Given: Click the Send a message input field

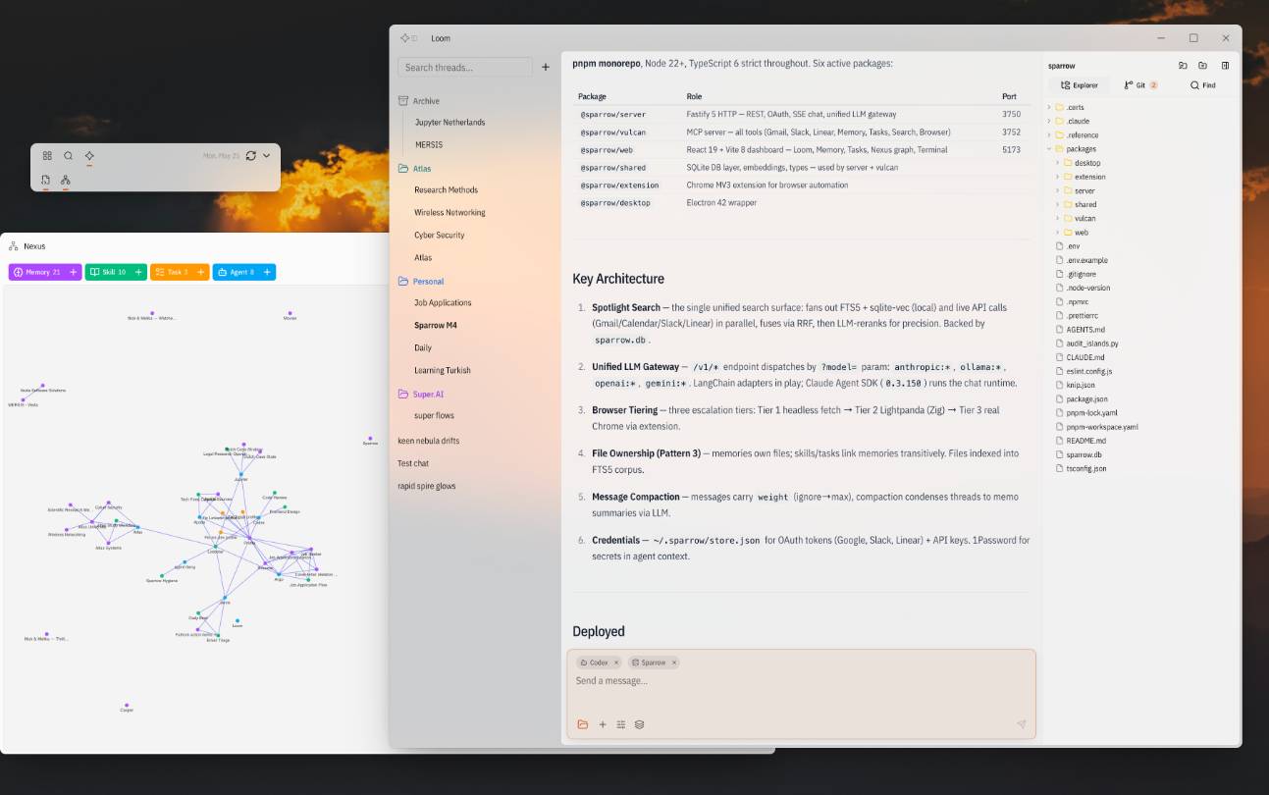Looking at the screenshot, I should tap(800, 681).
